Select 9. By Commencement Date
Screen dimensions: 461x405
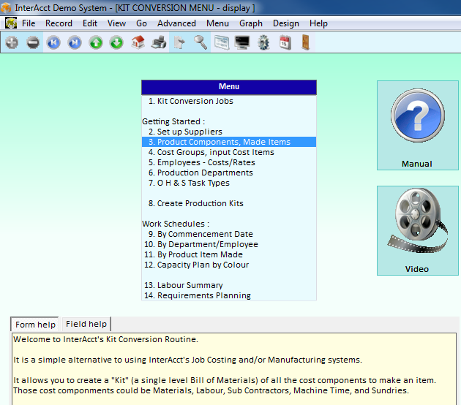(x=229, y=234)
